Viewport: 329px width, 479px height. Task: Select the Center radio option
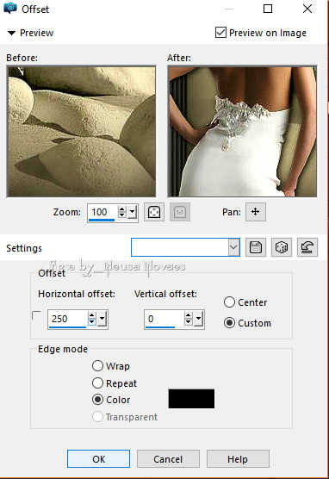pos(229,302)
